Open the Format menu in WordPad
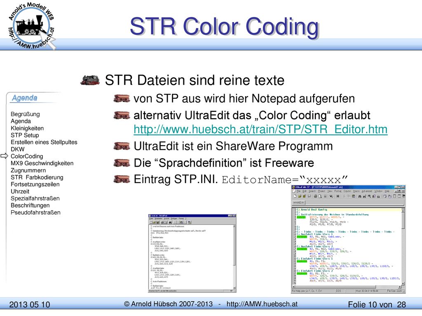 pos(181,218)
